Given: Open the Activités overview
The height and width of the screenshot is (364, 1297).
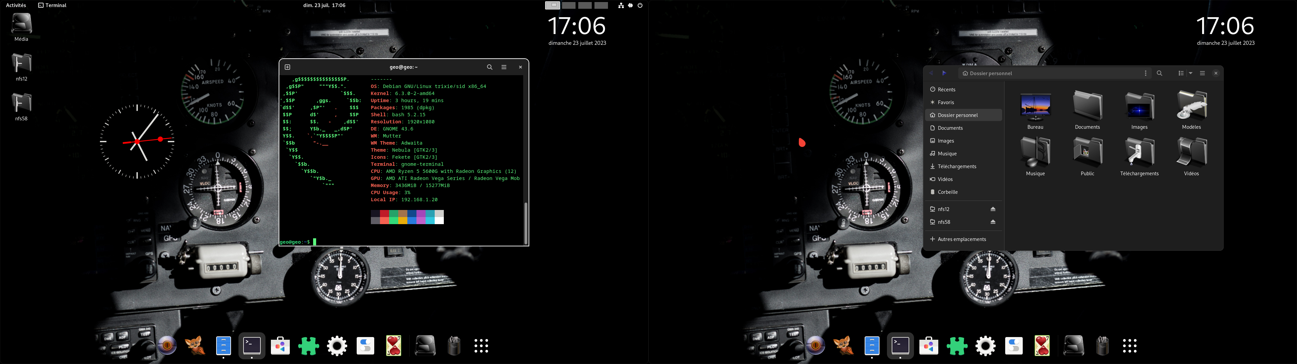Looking at the screenshot, I should [16, 5].
